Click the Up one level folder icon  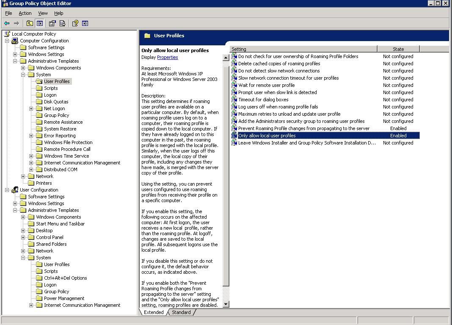[x=30, y=23]
